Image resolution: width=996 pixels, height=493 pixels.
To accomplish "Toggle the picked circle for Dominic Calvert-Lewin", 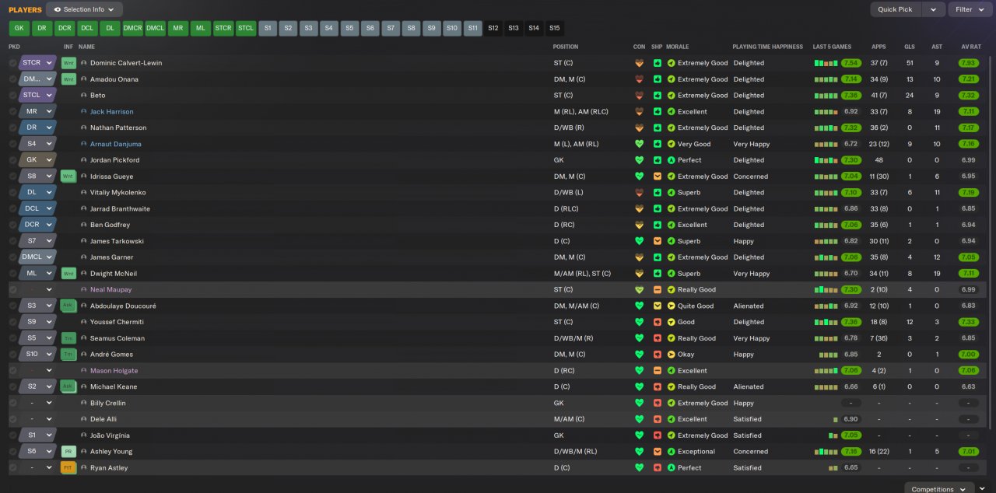I will [13, 63].
